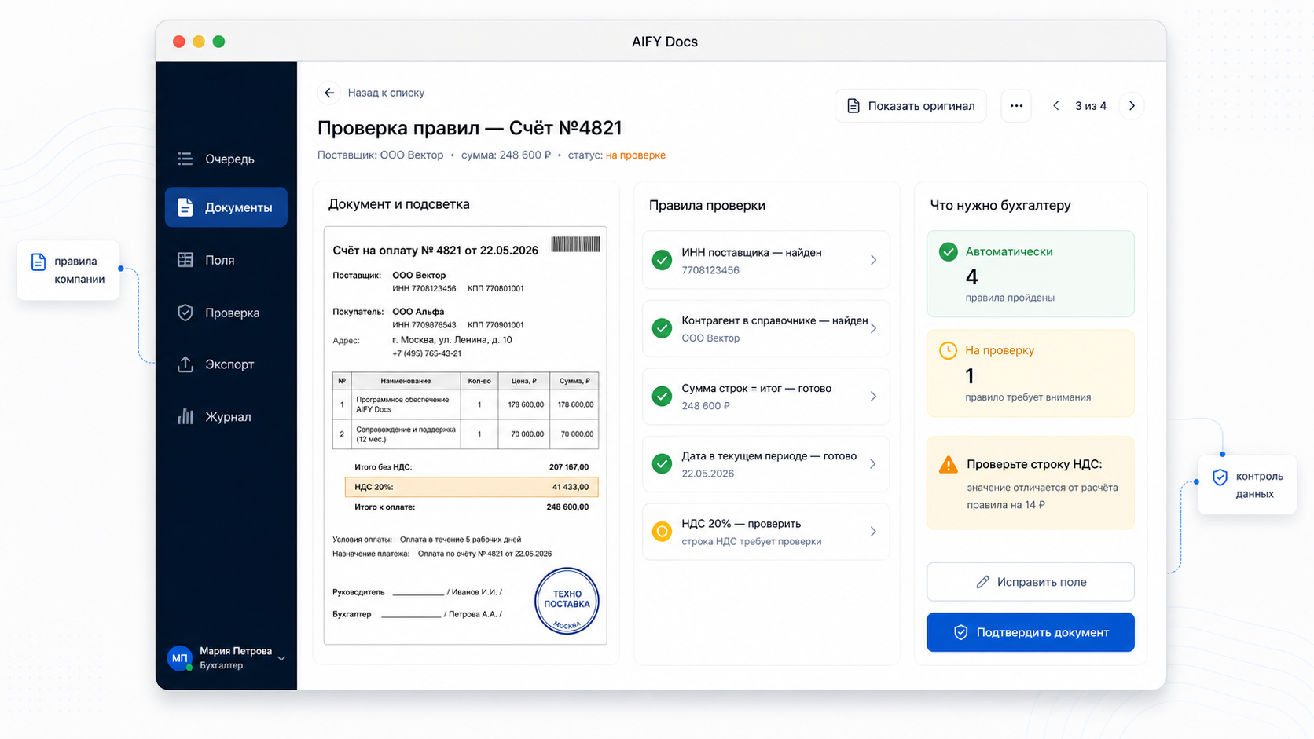Click the правила компании document icon
The height and width of the screenshot is (739, 1314).
point(38,262)
